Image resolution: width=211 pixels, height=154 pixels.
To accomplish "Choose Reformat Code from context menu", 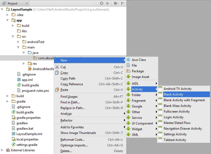I will click(72, 140).
